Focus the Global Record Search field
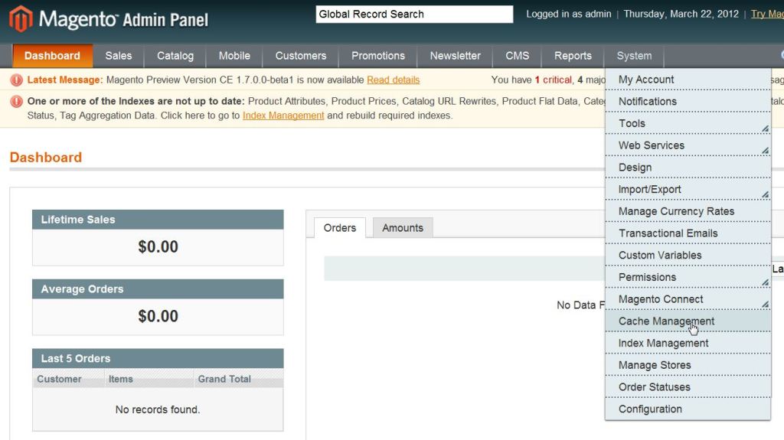Screen dimensions: 784x440 [414, 14]
